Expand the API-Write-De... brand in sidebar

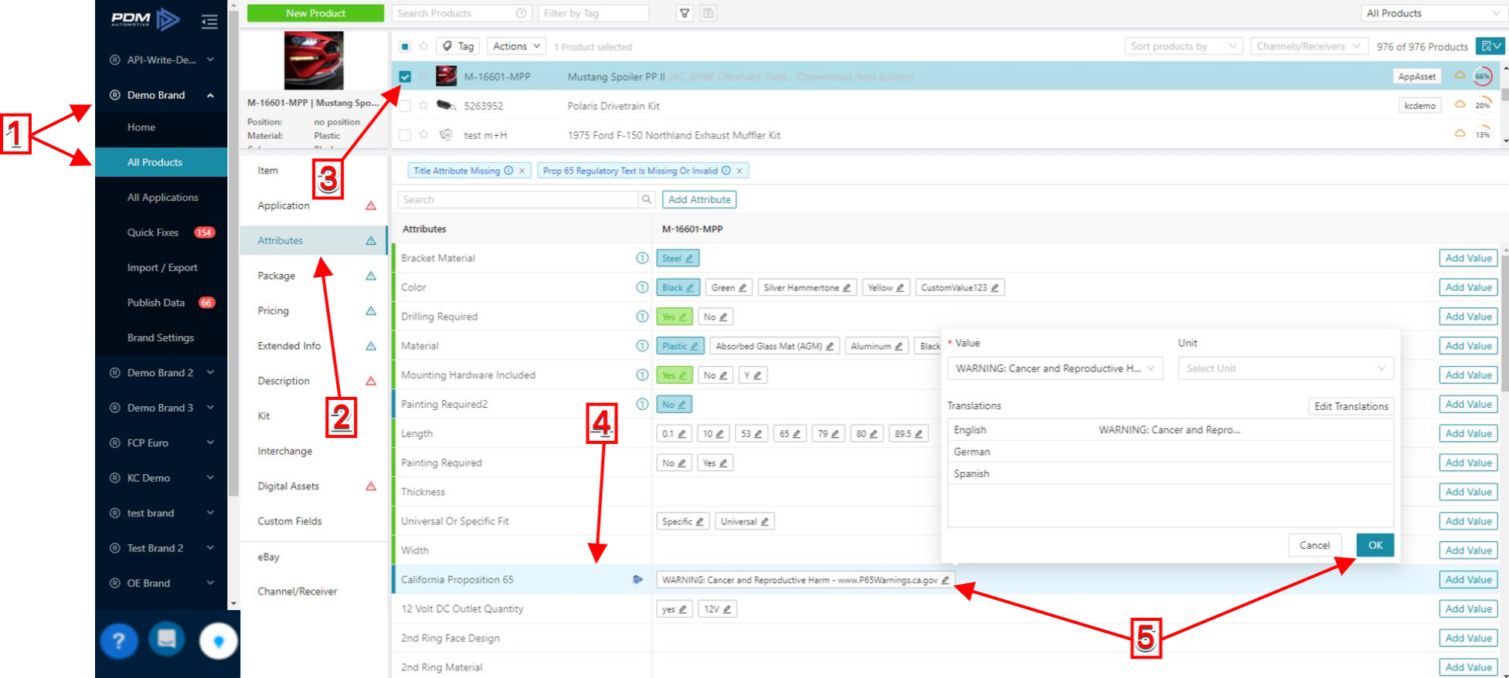tap(161, 59)
